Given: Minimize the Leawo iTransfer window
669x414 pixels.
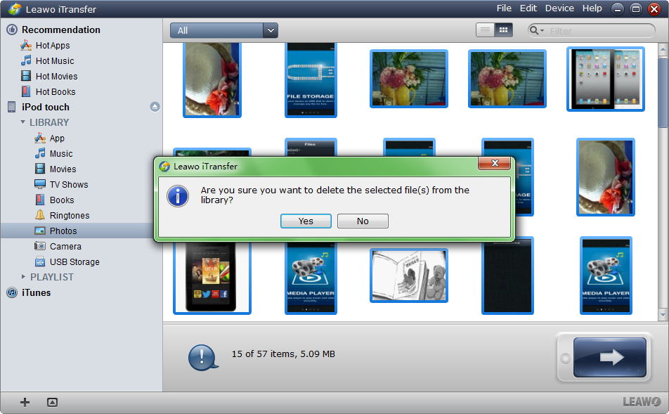Looking at the screenshot, I should tap(618, 9).
